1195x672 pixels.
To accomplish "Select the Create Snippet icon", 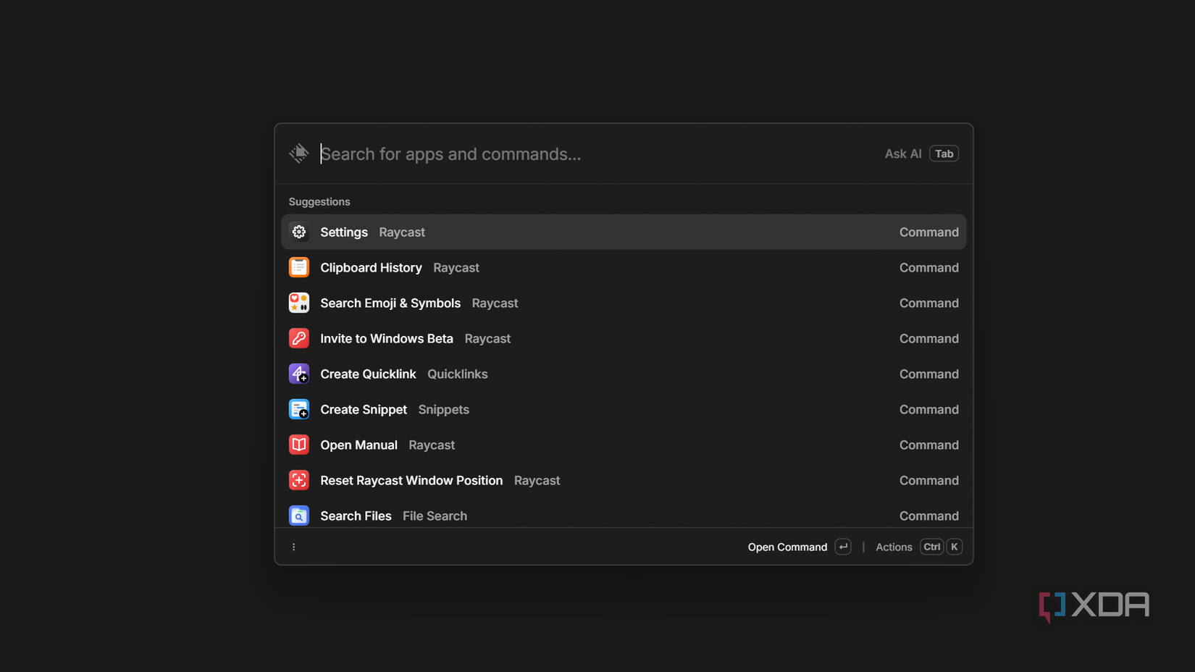I will pyautogui.click(x=299, y=409).
